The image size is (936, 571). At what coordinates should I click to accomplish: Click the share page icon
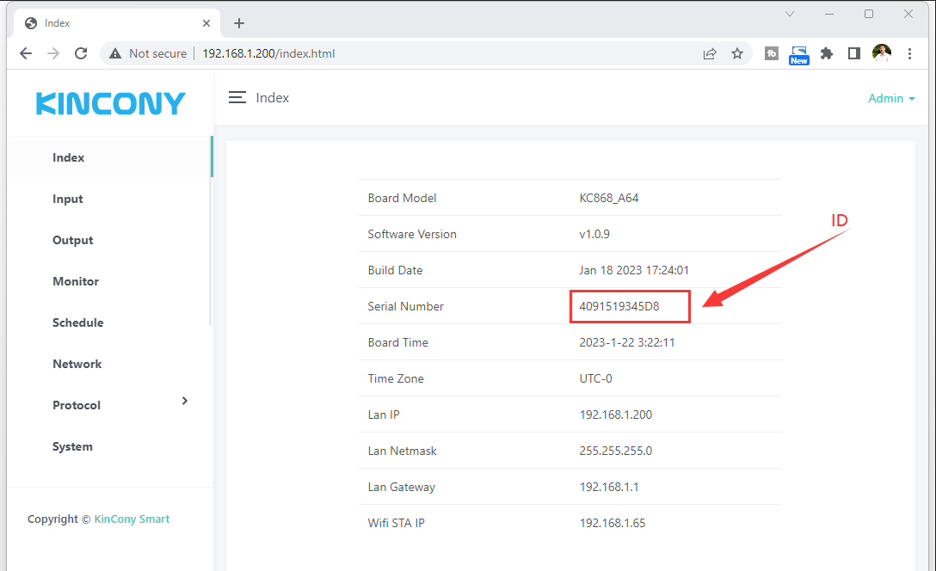coord(710,53)
